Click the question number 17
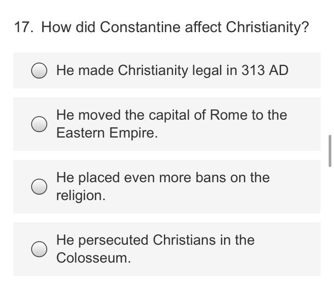The image size is (334, 301). click(21, 27)
